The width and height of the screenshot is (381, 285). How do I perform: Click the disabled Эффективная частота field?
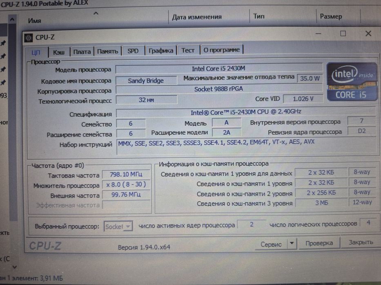126,205
